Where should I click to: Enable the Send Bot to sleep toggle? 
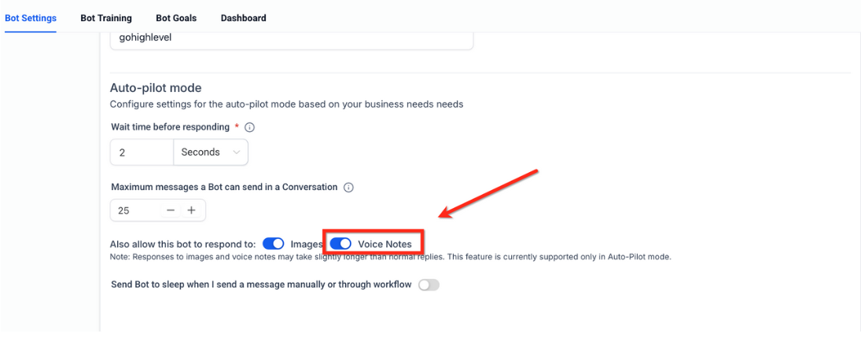click(429, 284)
